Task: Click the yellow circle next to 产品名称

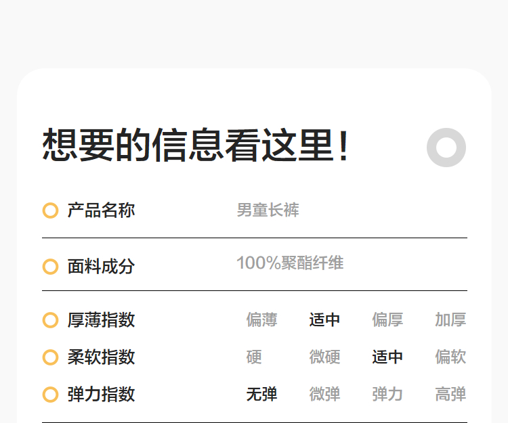Action: click(50, 210)
